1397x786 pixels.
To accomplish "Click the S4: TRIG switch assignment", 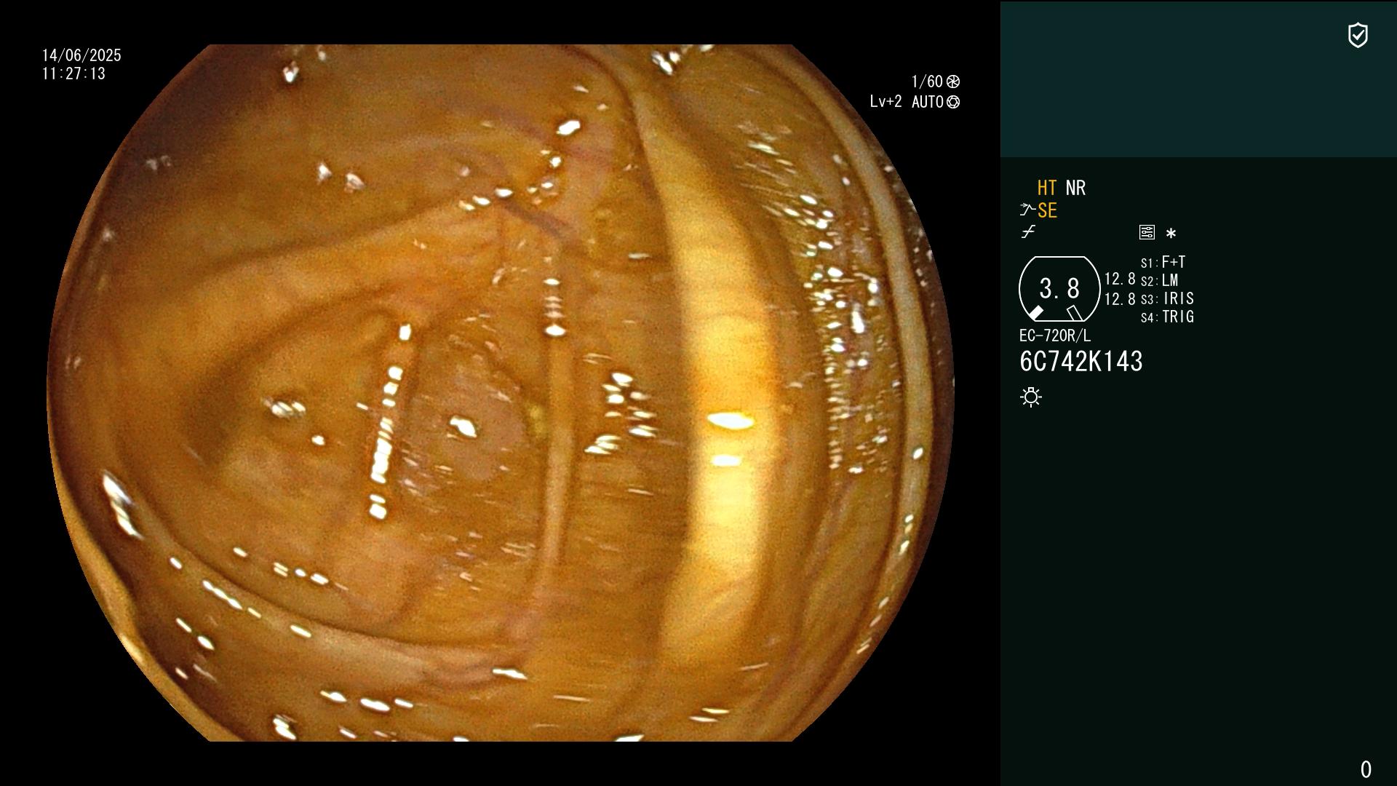I will point(1167,317).
